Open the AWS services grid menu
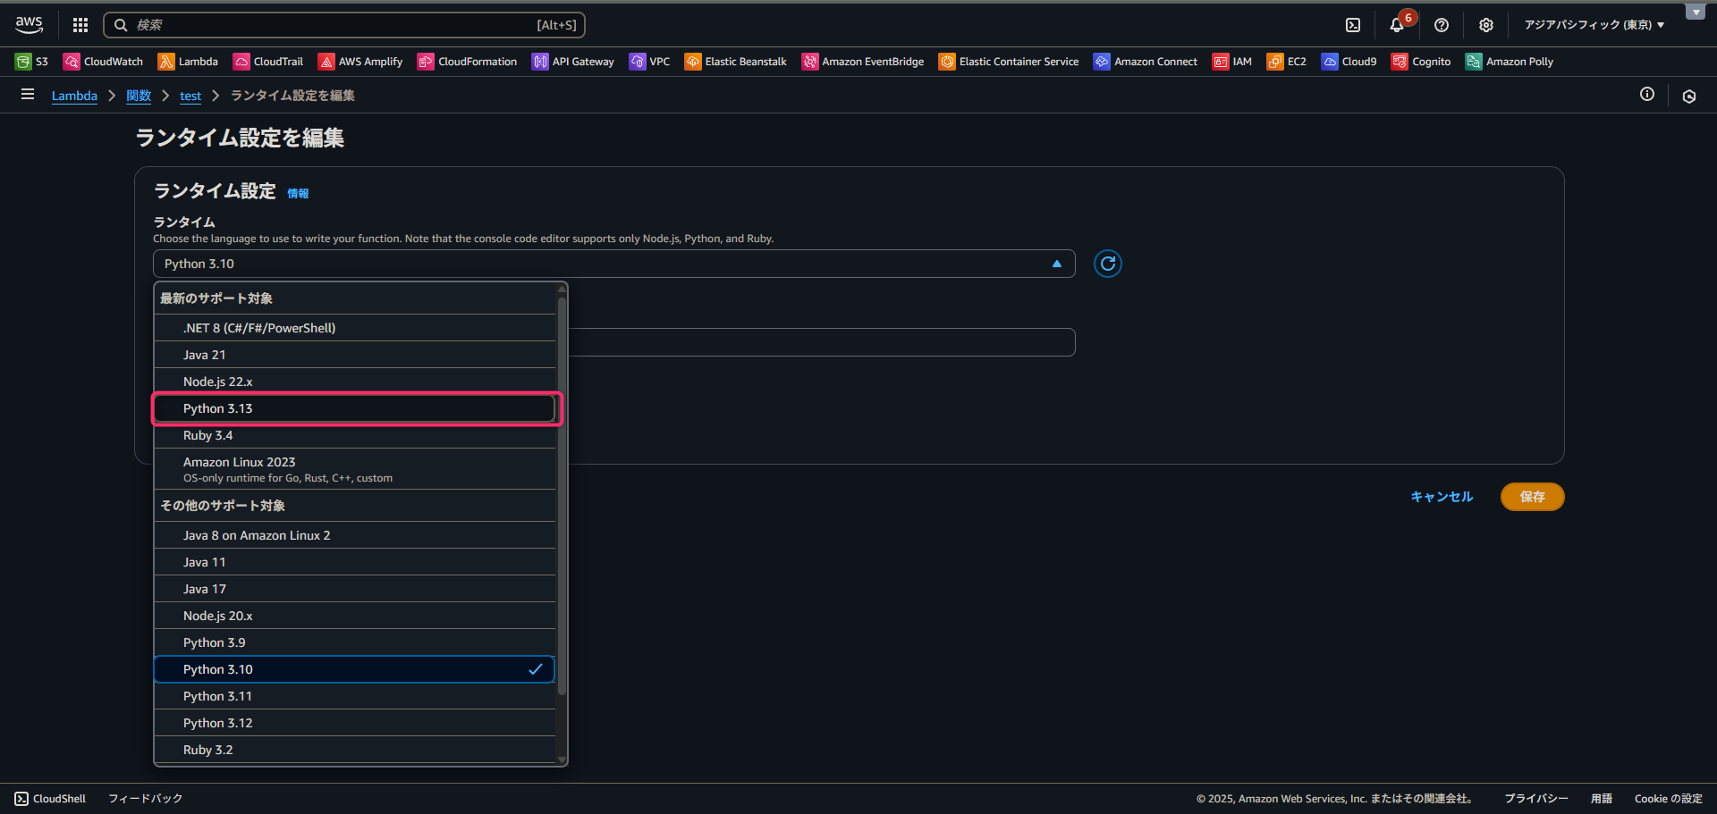1717x814 pixels. coord(80,25)
